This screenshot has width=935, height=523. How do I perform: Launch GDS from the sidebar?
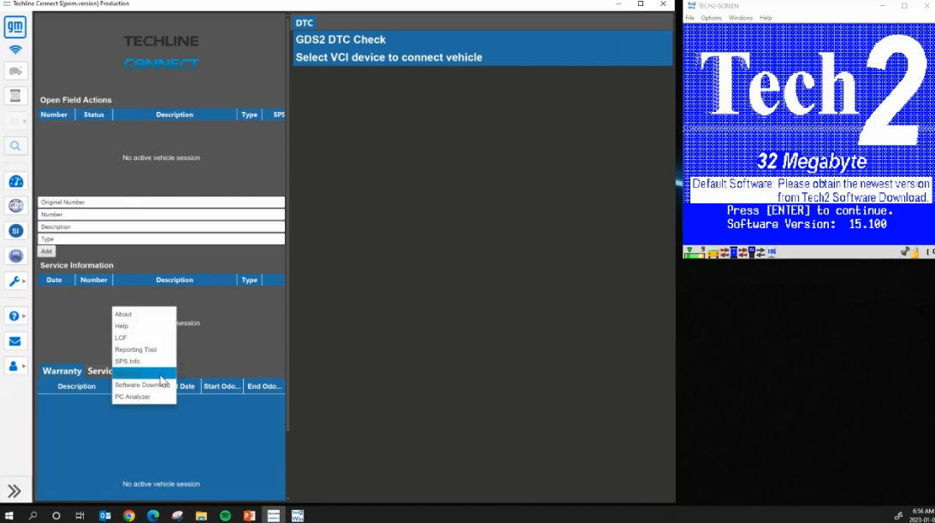click(x=15, y=205)
